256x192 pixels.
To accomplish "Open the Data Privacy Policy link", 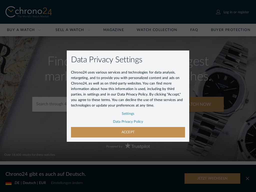I will click(128, 122).
